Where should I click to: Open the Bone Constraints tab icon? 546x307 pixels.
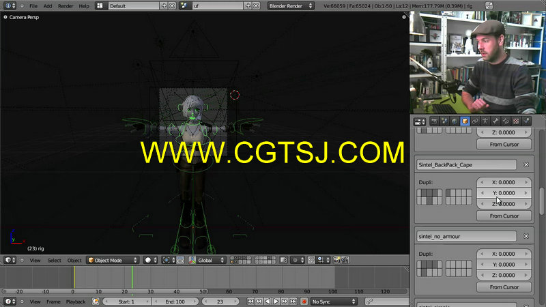click(x=506, y=121)
